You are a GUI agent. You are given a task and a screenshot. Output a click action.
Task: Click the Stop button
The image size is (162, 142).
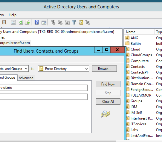[x=108, y=93]
